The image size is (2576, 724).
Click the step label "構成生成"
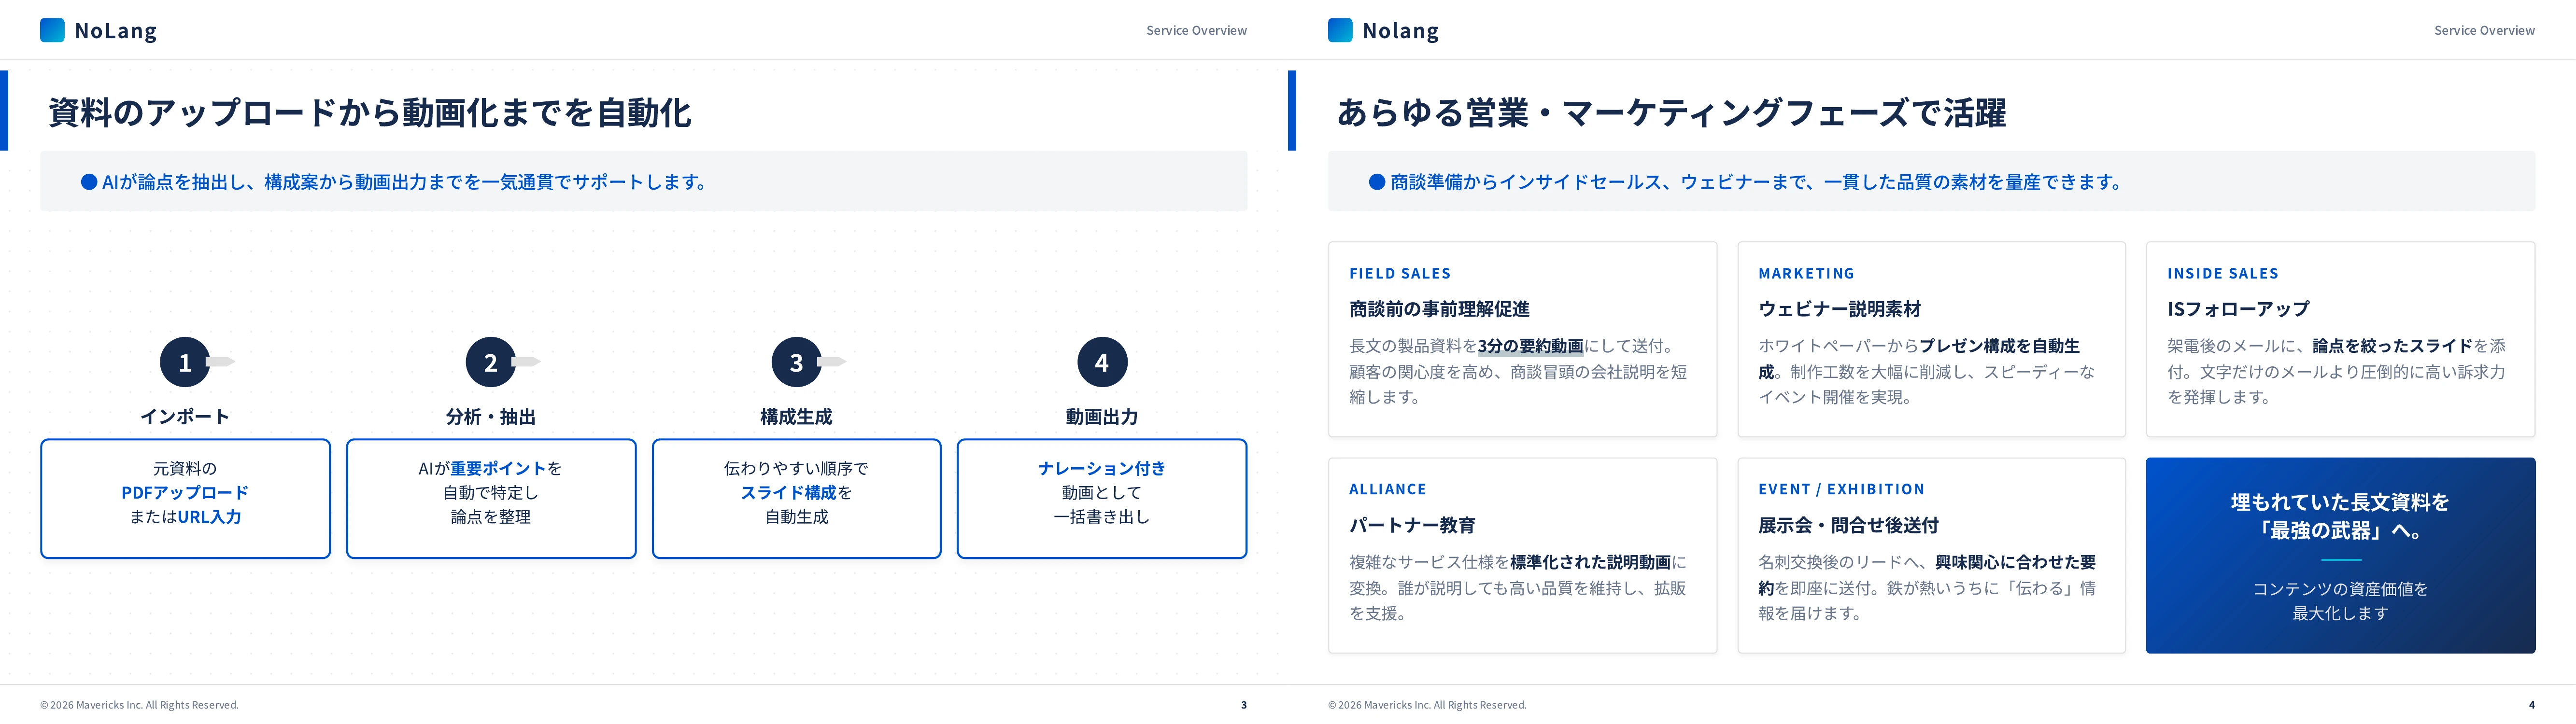[x=796, y=417]
